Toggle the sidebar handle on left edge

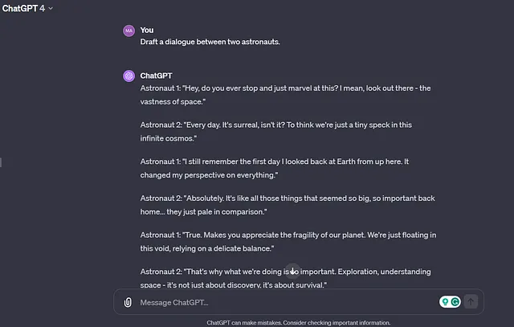point(1,162)
